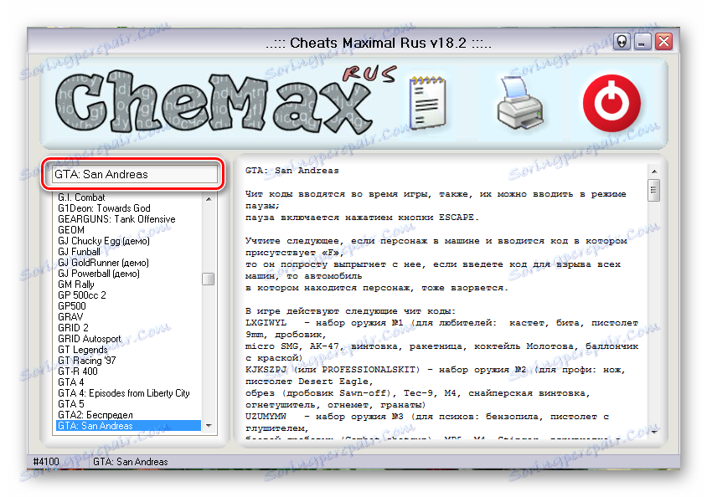Select GRAV in the game list

[x=70, y=317]
